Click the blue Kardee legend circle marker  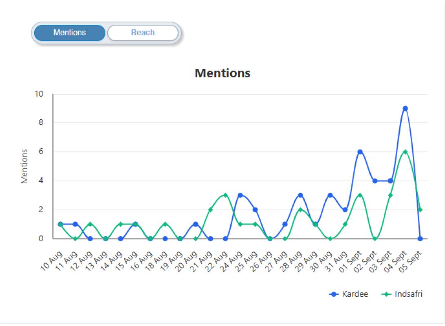335,294
